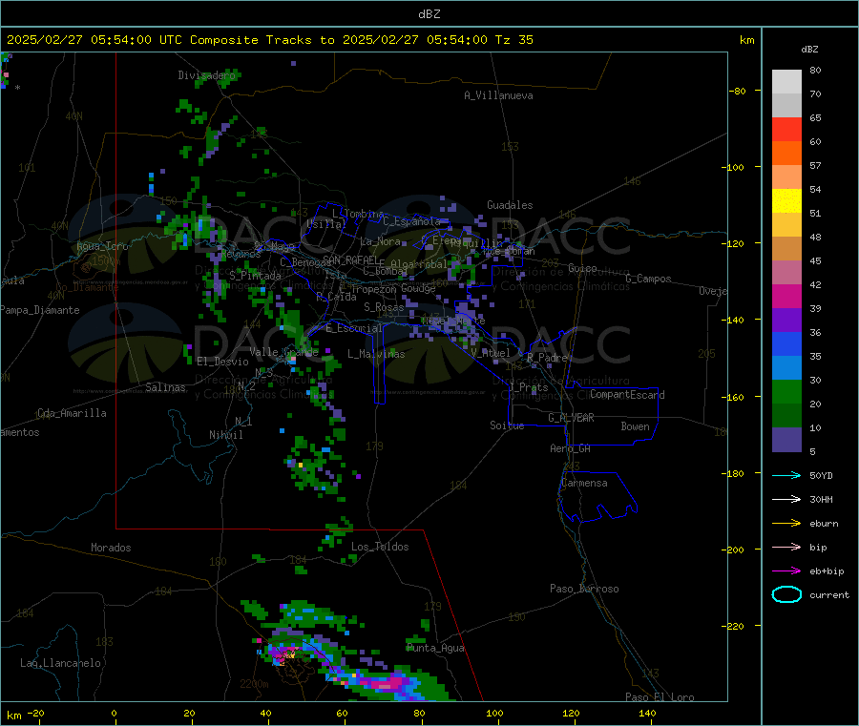Image resolution: width=859 pixels, height=726 pixels.
Task: Pick the lightest grey 70-80 dBZ swatch
Action: point(786,82)
